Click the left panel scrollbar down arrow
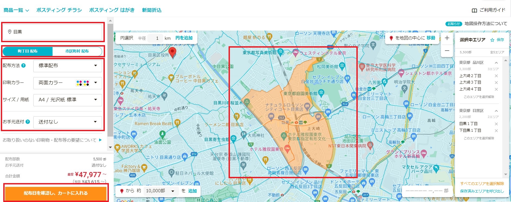Image resolution: width=511 pixels, height=202 pixels. coord(110,147)
